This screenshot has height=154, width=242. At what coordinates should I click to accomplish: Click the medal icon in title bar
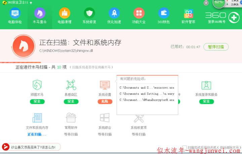[x=206, y=3]
